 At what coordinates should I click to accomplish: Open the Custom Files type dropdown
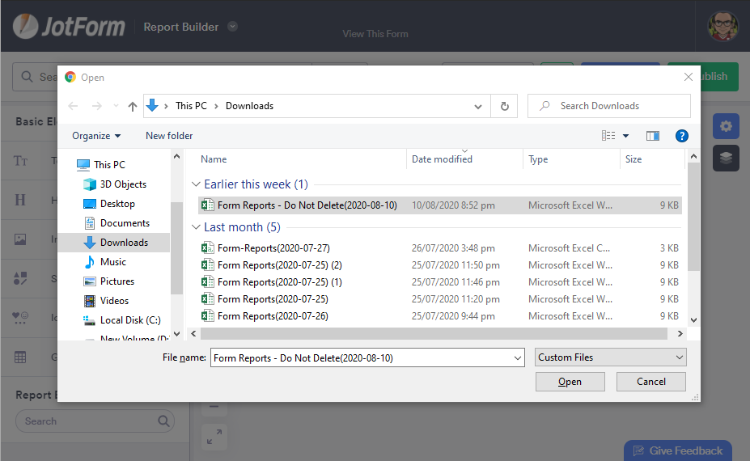(610, 357)
